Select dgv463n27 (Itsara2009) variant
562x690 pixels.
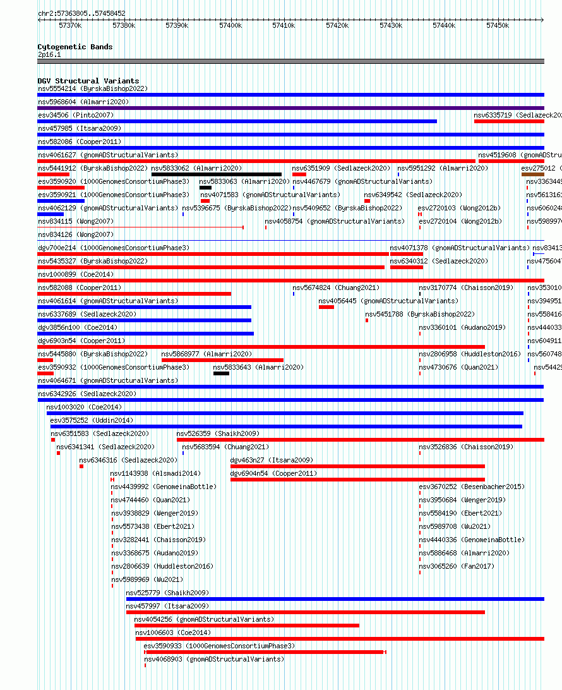pyautogui.click(x=272, y=460)
